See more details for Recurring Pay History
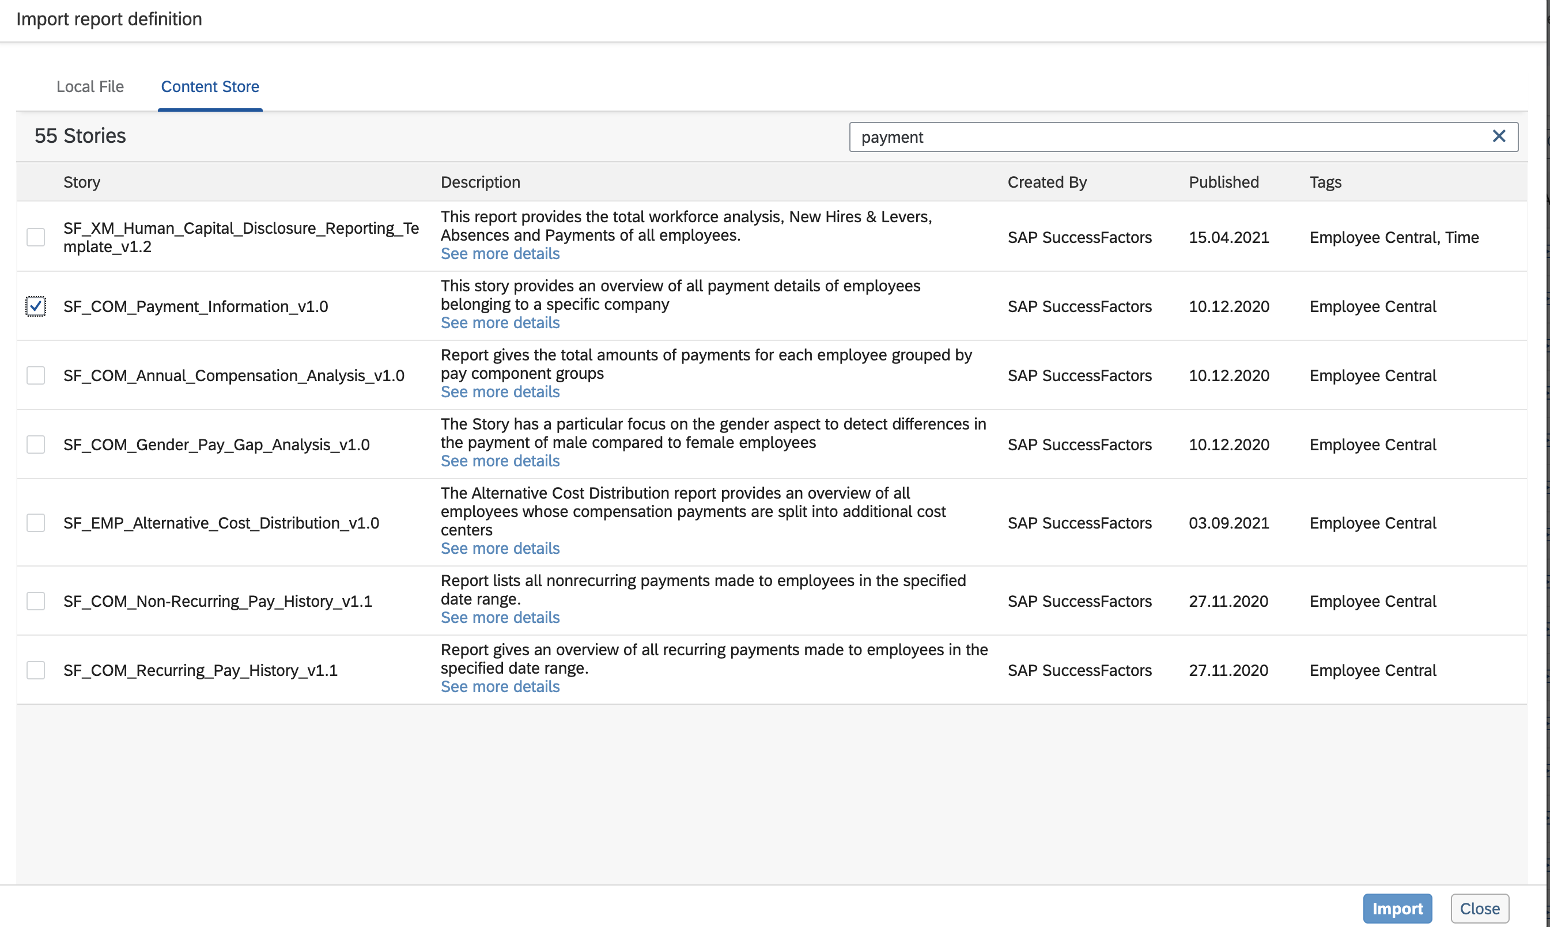This screenshot has width=1550, height=927. point(500,686)
